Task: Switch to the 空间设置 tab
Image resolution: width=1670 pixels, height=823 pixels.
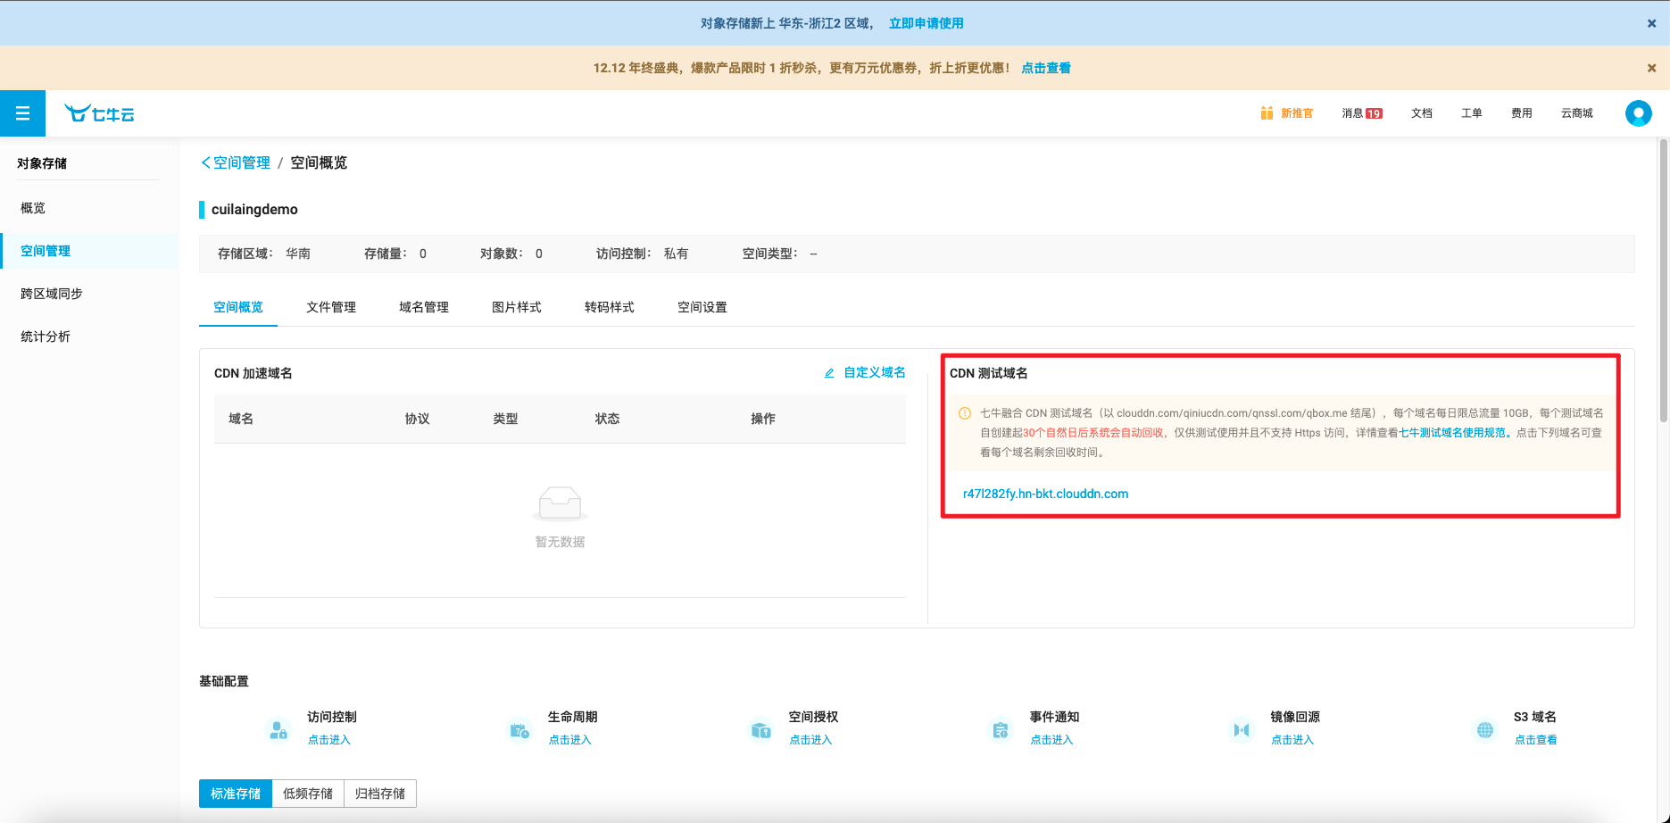Action: tap(702, 307)
